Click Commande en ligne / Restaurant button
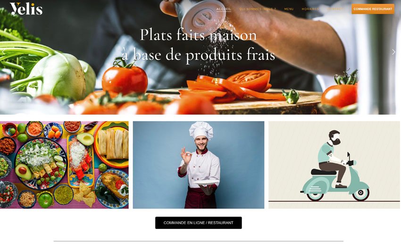401x244 pixels. (x=199, y=223)
